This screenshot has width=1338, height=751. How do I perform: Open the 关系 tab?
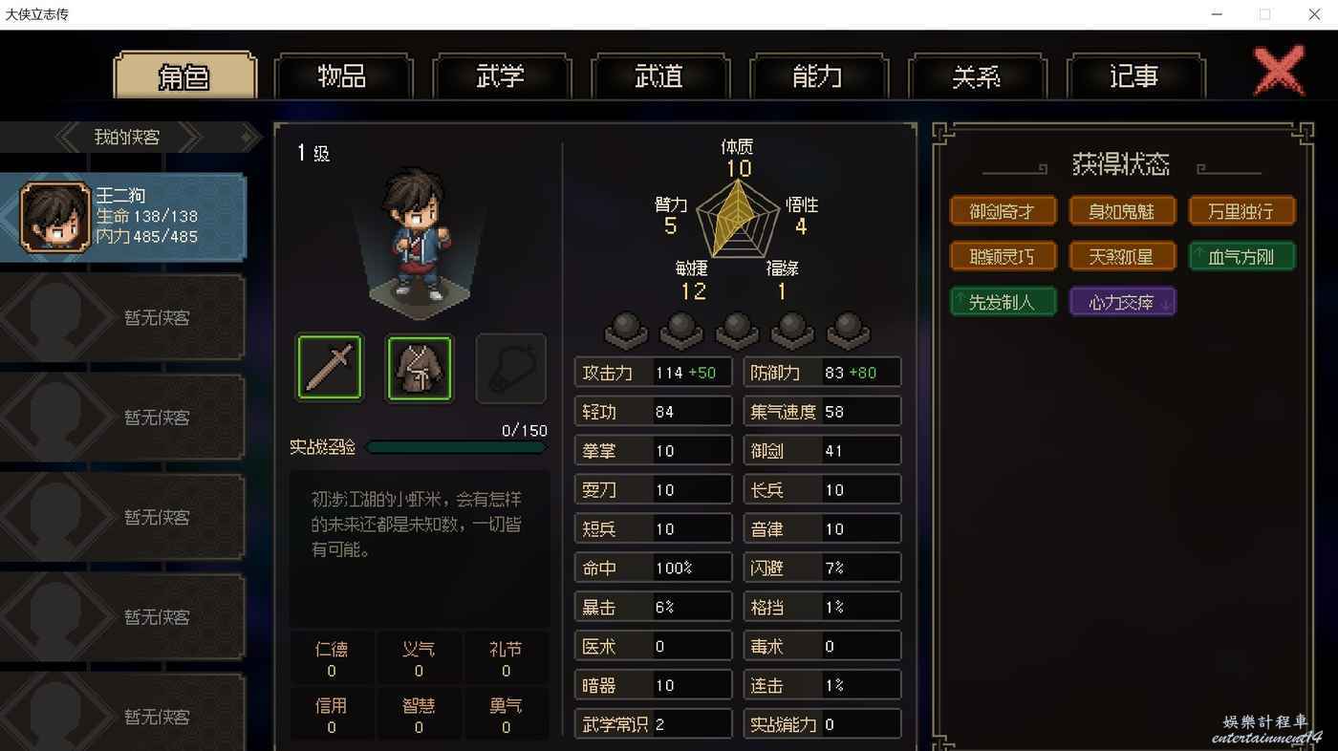coord(977,76)
